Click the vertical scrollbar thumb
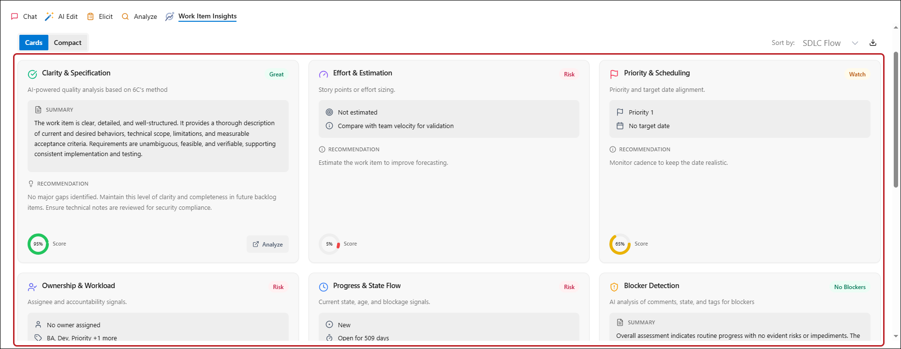 [896, 119]
